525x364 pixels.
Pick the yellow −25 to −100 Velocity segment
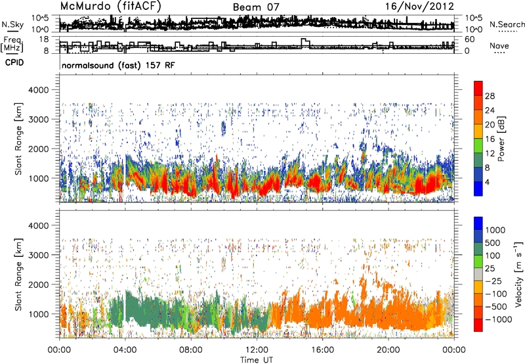(x=478, y=287)
